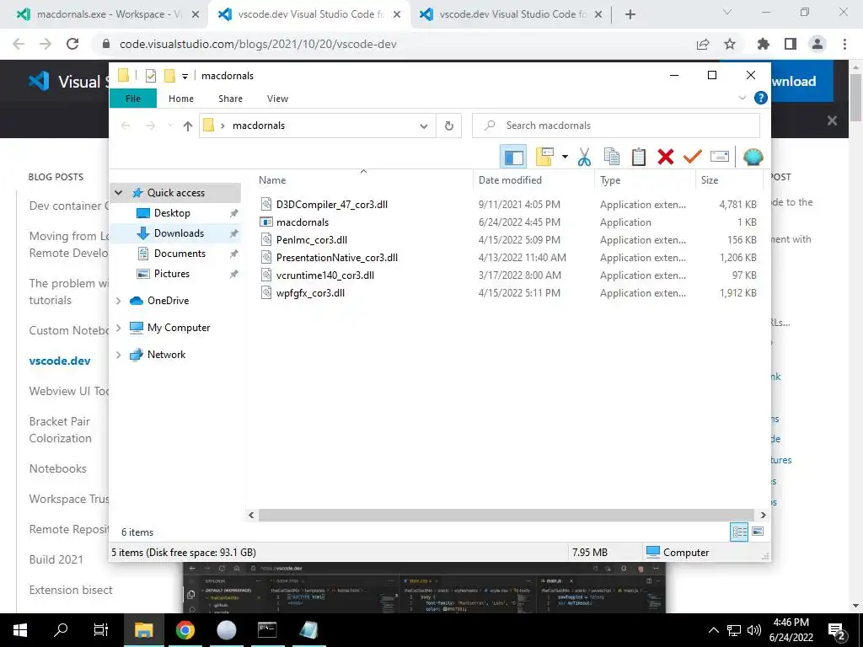The width and height of the screenshot is (863, 647).
Task: Select the macdornals application file
Action: click(303, 222)
